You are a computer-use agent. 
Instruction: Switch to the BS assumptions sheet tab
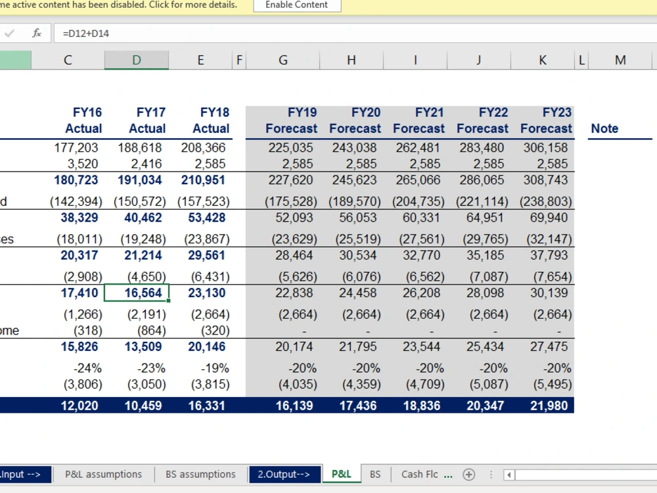200,474
